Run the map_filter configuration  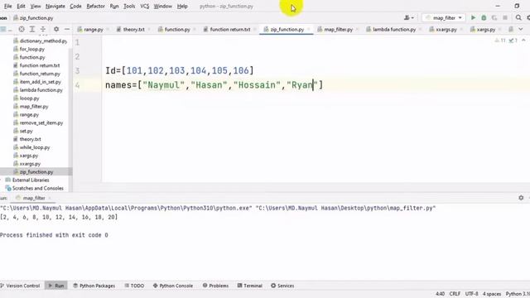coord(473,17)
